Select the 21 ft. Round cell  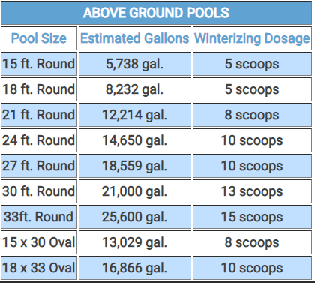pos(39,115)
